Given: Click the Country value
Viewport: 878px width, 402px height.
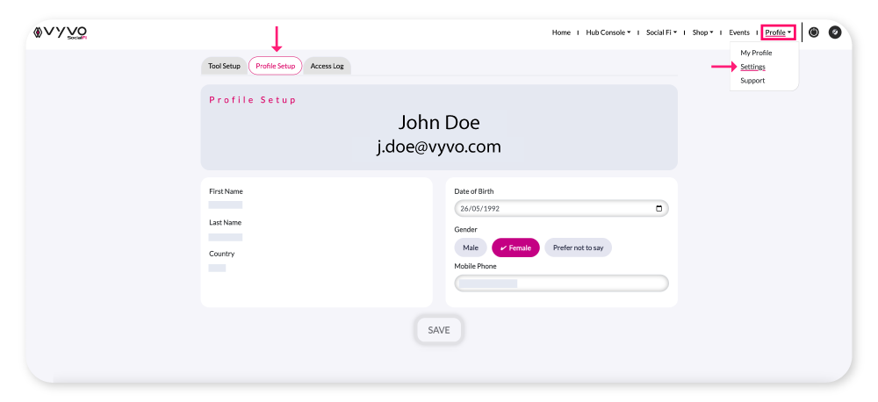Looking at the screenshot, I should pos(217,269).
